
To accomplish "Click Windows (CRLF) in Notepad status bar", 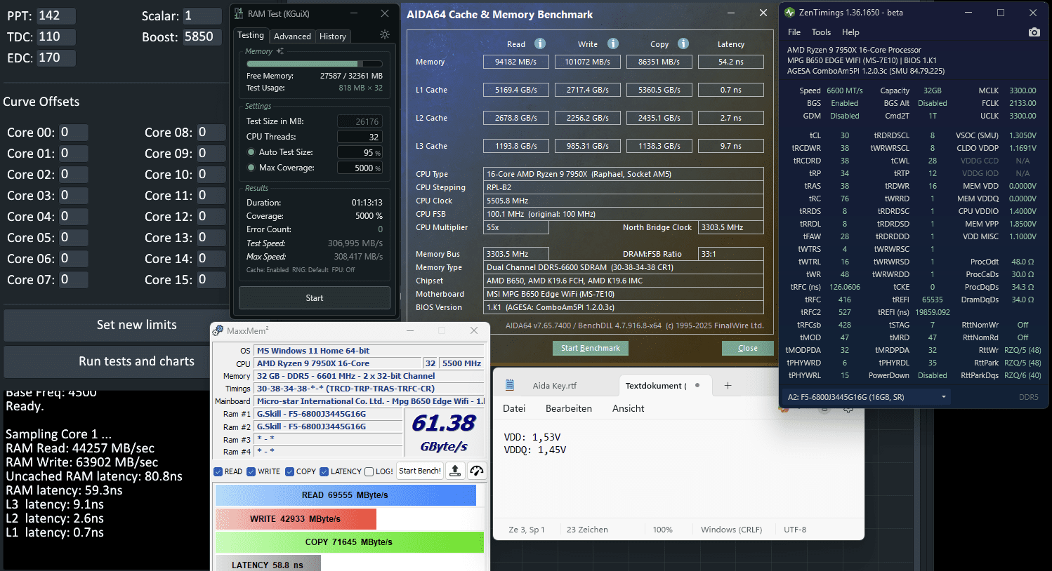I will pyautogui.click(x=731, y=530).
